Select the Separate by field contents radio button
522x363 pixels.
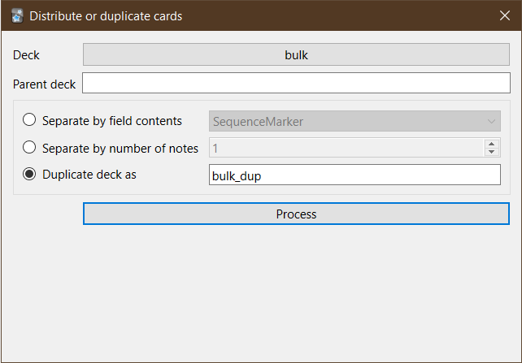[29, 119]
